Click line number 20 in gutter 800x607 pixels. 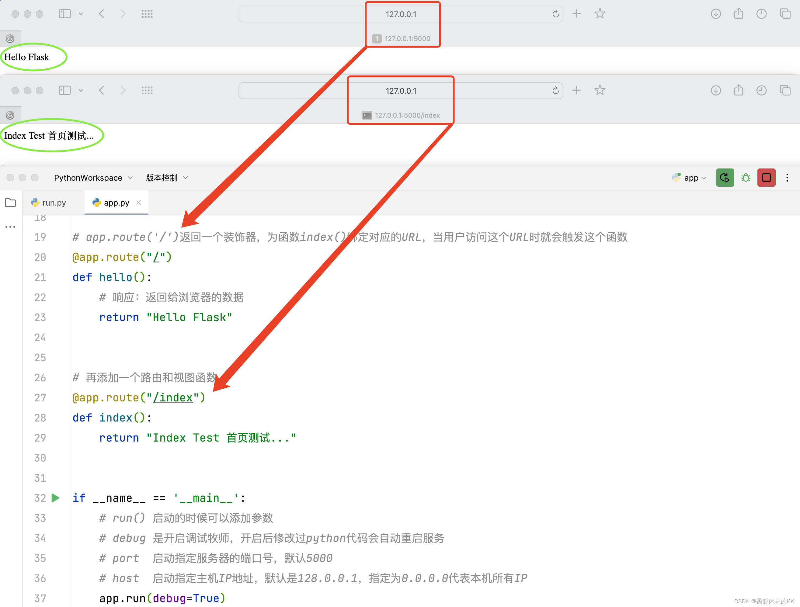pos(40,257)
